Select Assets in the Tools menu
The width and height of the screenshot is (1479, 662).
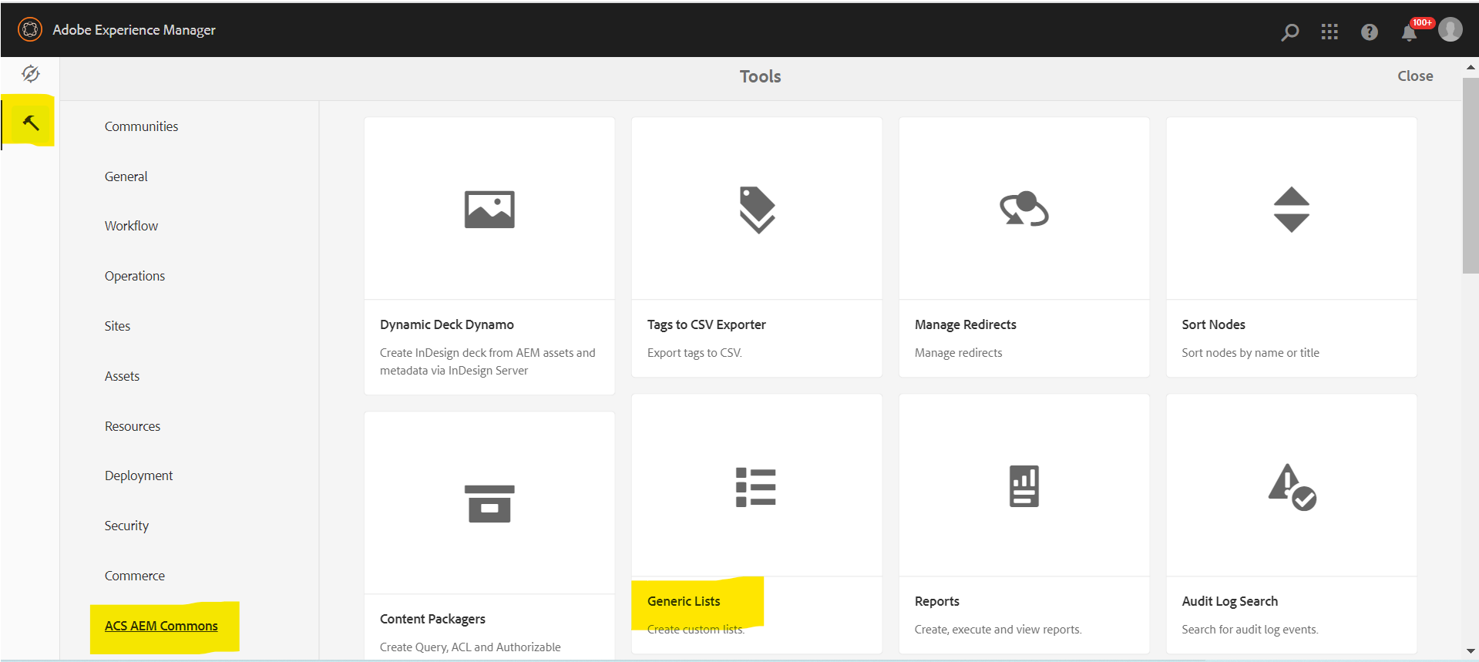pyautogui.click(x=122, y=376)
